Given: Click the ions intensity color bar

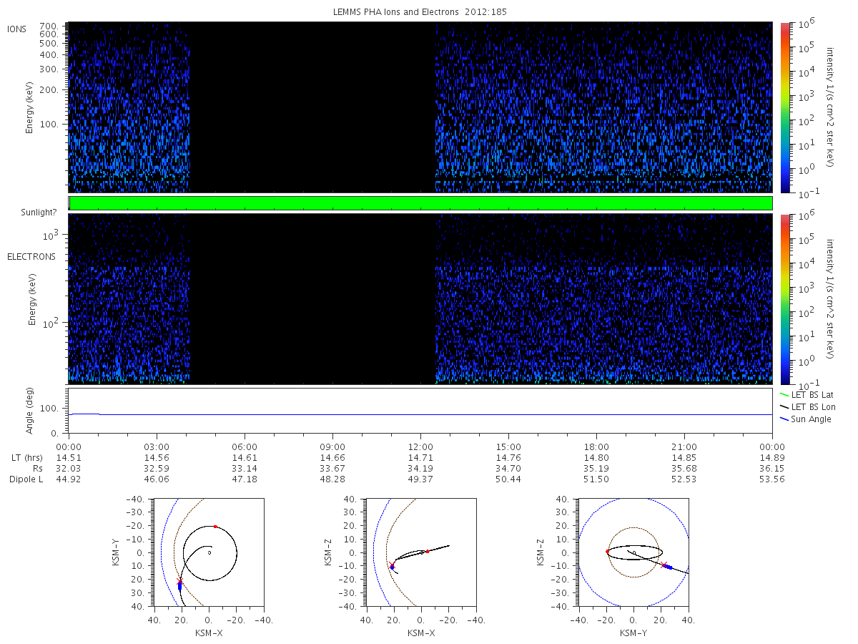Looking at the screenshot, I should 784,107.
